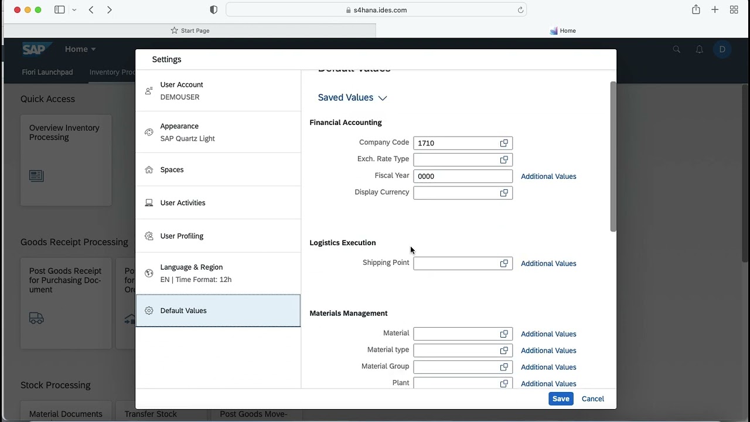Select User Account settings entry
Image resolution: width=750 pixels, height=422 pixels.
(218, 91)
